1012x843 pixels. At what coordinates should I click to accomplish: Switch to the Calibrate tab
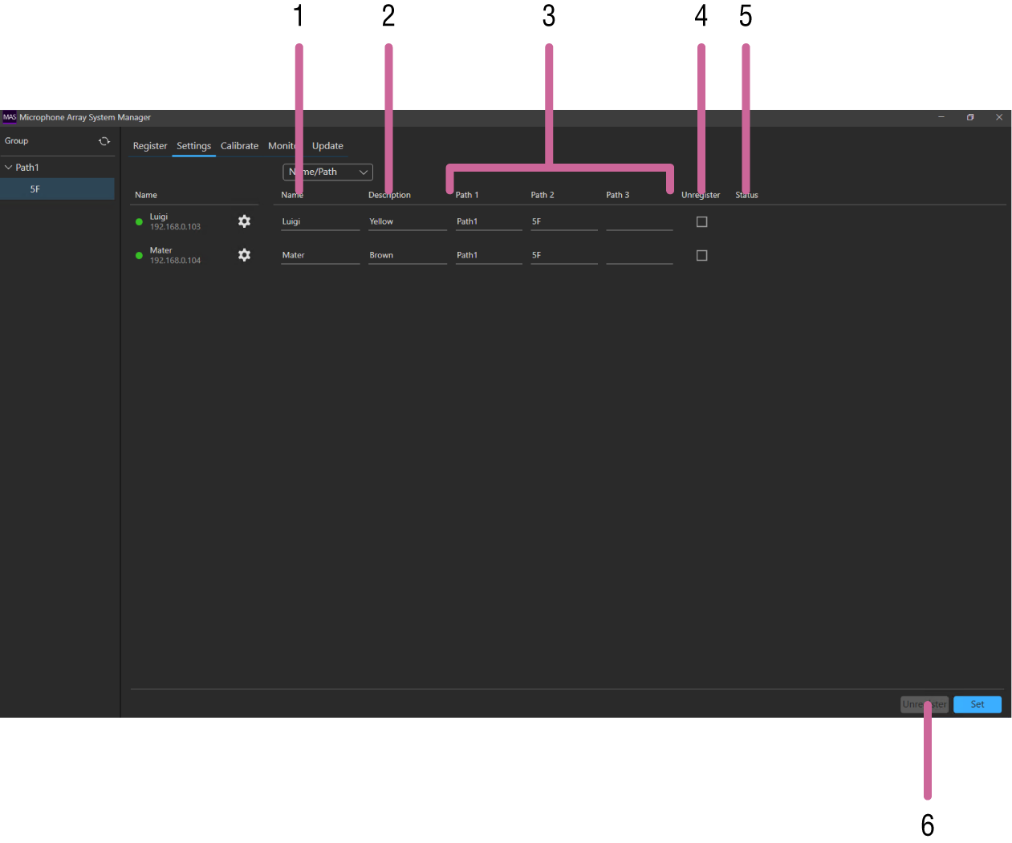tap(239, 146)
